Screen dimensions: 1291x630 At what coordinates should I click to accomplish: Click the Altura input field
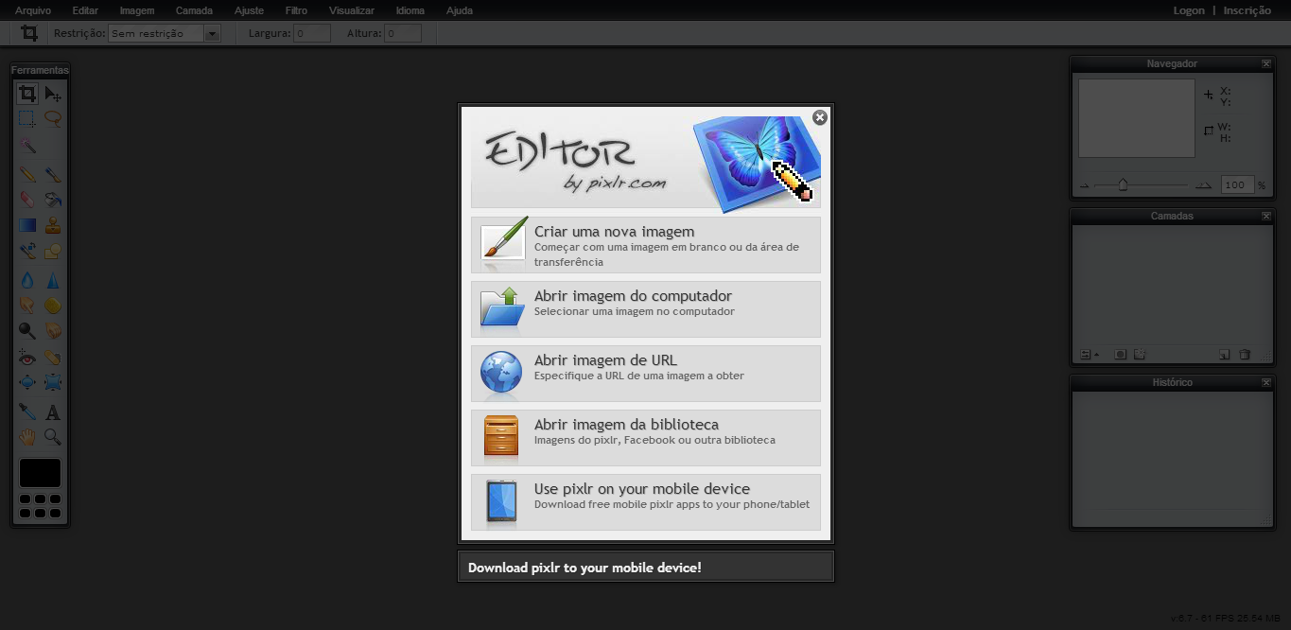tap(403, 33)
